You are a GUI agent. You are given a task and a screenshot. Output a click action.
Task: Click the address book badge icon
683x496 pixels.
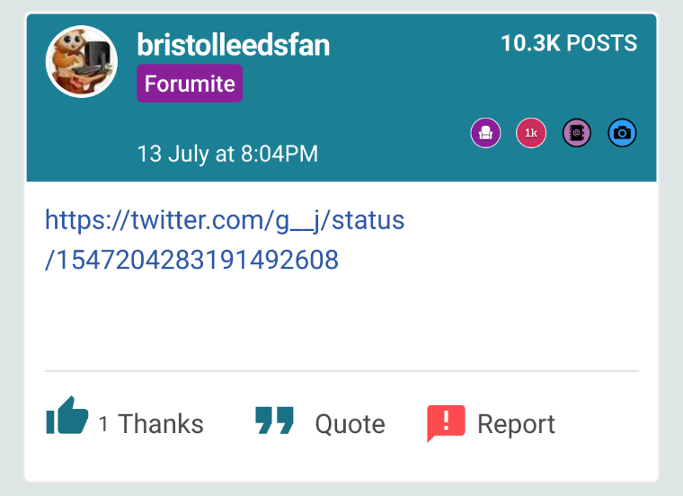577,133
